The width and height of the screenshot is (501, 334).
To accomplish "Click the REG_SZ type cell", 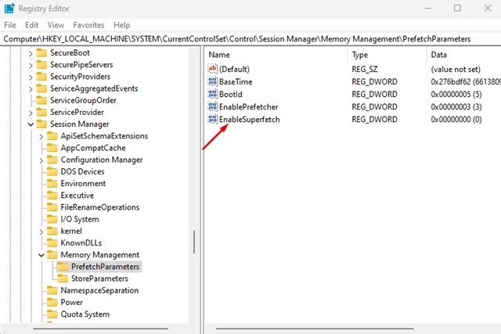I will (365, 69).
